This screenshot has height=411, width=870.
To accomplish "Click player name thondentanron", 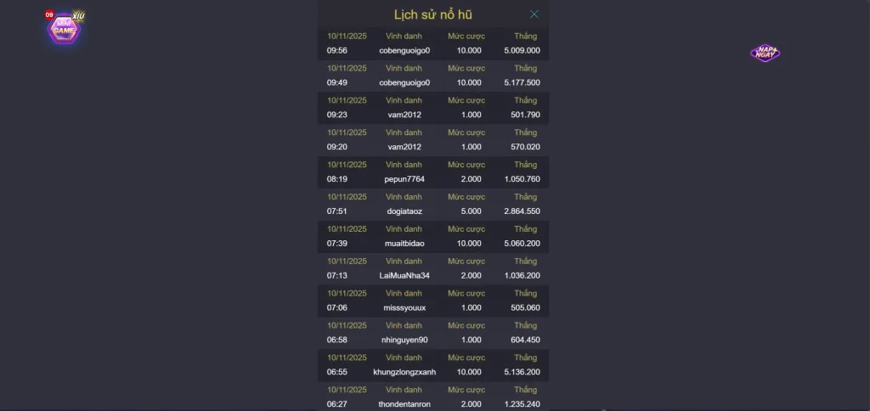I will 404,404.
